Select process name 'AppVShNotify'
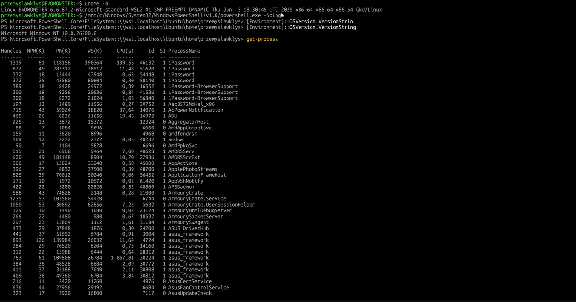Screen dimensions: 576x302 click(186, 181)
